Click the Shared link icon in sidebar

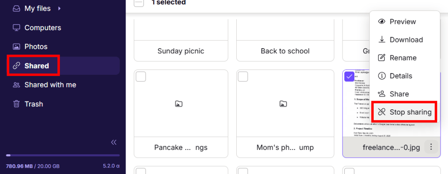point(16,66)
